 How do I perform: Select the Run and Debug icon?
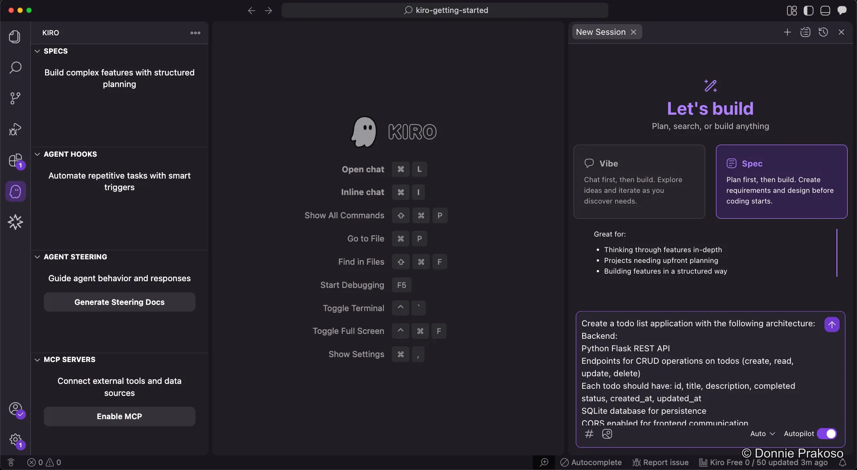[15, 129]
